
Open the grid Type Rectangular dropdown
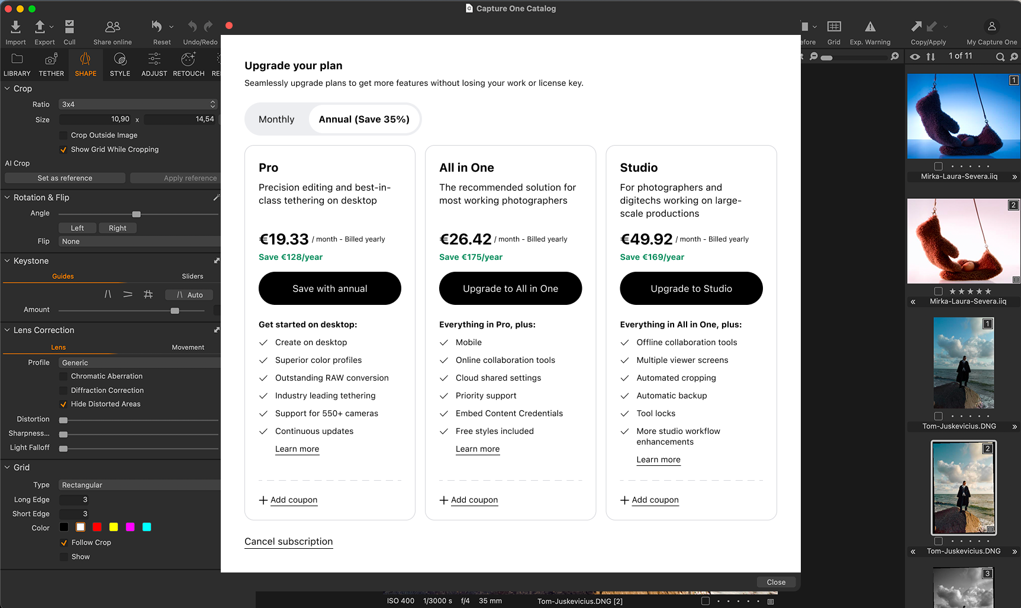[140, 485]
